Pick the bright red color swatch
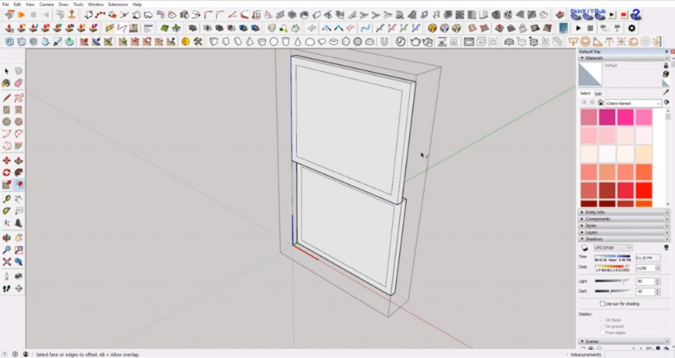 pos(644,190)
